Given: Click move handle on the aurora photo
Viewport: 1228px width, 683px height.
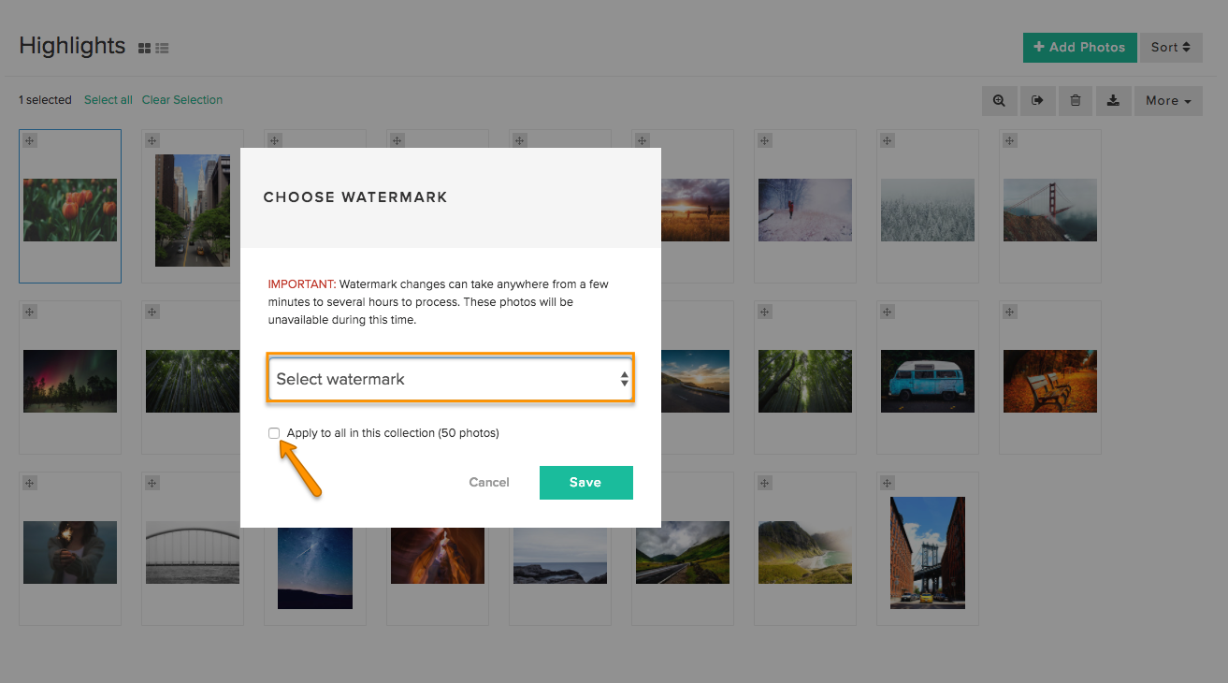Looking at the screenshot, I should tap(29, 312).
